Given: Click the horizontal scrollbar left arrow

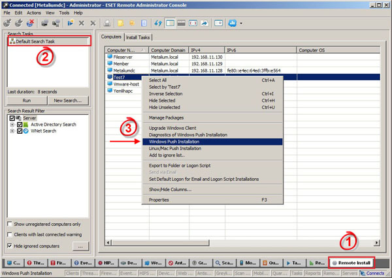Looking at the screenshot, I should coord(108,243).
